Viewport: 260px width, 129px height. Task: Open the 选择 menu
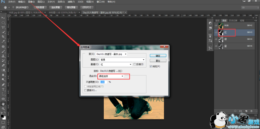[x=61, y=2]
